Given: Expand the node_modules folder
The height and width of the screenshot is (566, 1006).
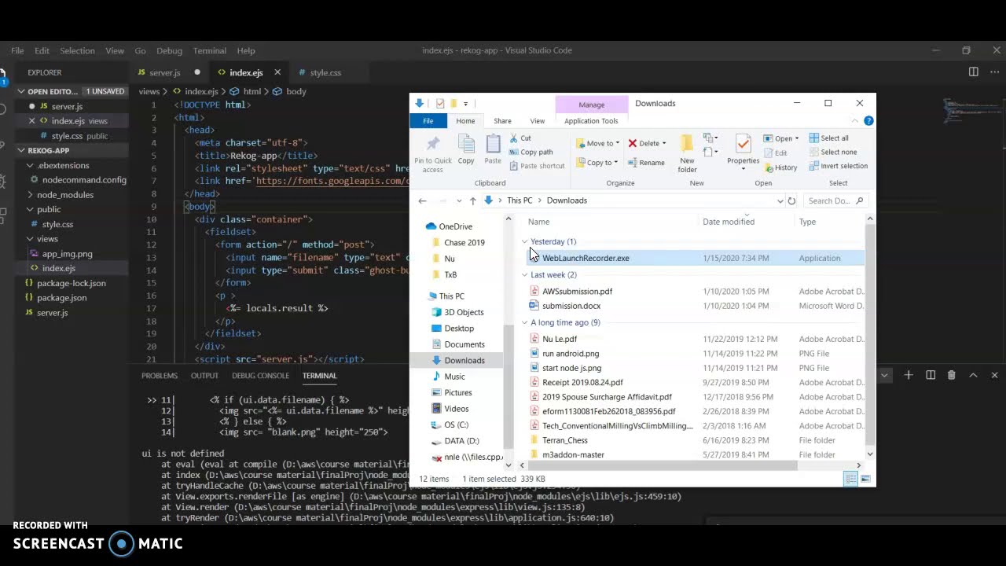Looking at the screenshot, I should click(x=31, y=195).
